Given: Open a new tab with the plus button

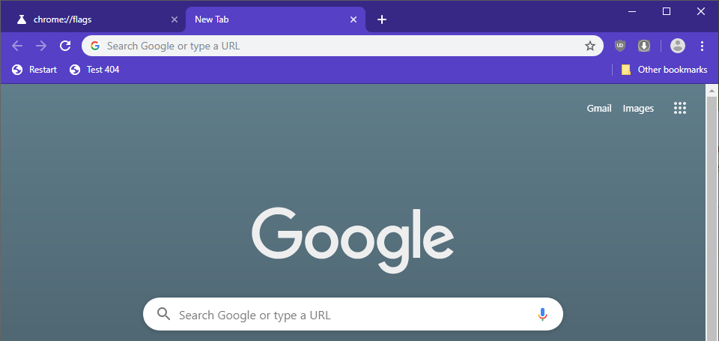Looking at the screenshot, I should coord(381,19).
